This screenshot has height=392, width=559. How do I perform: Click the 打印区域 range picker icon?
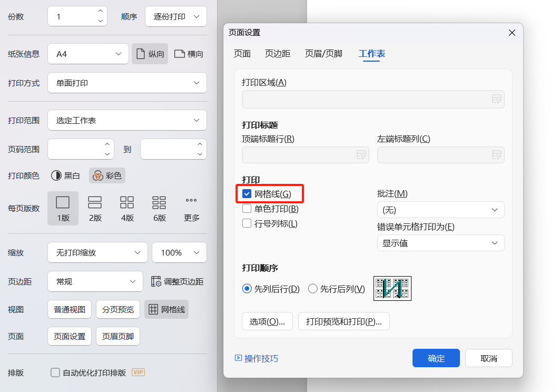496,99
